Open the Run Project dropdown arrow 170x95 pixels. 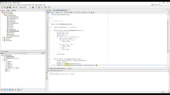tap(44, 7)
